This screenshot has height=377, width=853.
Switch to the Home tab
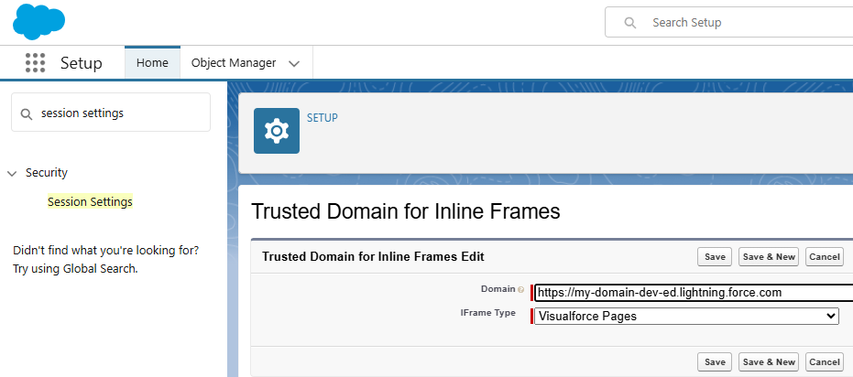coord(152,63)
